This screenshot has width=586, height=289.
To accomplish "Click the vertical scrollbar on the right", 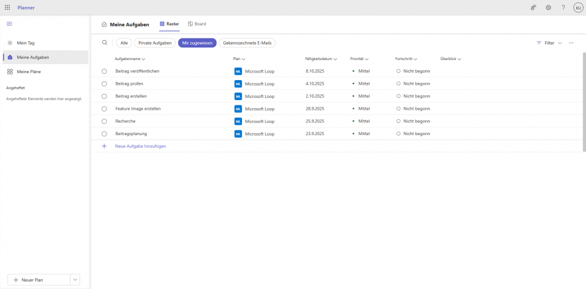I will [584, 103].
